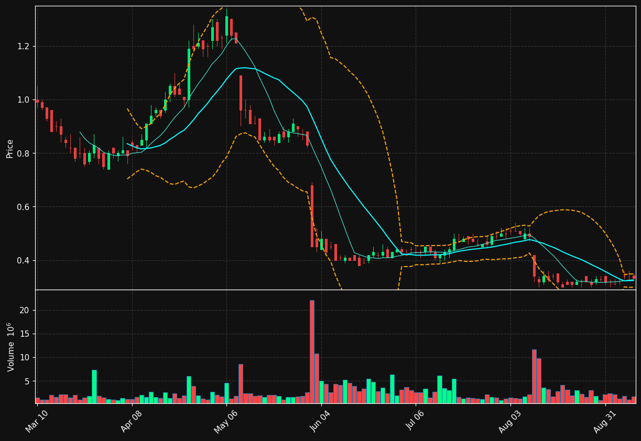Click the 15 volume axis label
Screen dimensions: 641x441
(25, 334)
